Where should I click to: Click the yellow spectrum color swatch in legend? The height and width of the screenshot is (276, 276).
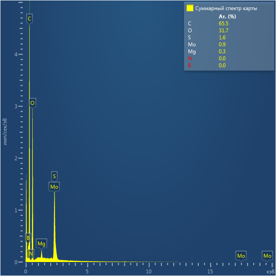coord(190,8)
